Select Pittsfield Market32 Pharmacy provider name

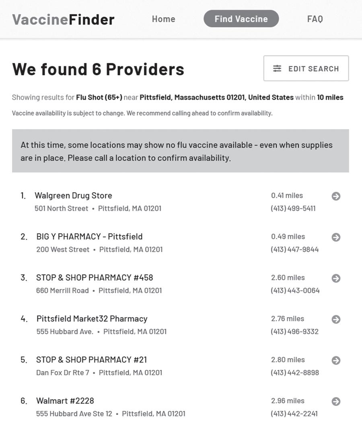[92, 319]
